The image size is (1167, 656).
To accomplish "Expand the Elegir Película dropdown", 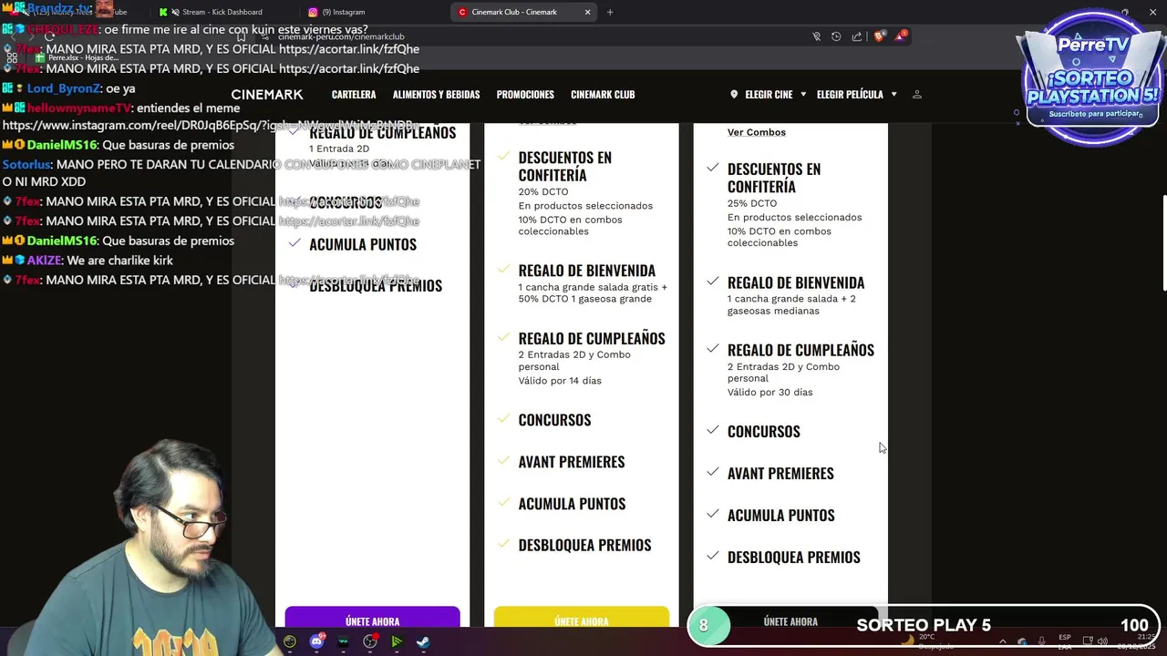I will point(856,95).
